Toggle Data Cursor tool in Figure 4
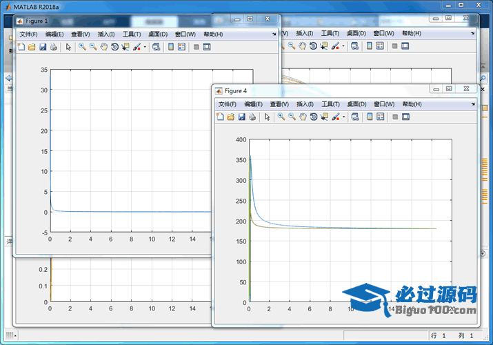Image resolution: width=493 pixels, height=345 pixels. coord(325,117)
